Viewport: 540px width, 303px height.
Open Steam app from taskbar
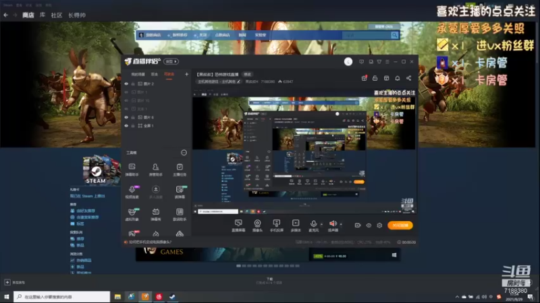tap(172, 296)
